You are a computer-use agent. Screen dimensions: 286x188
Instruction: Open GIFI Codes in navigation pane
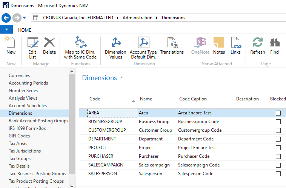click(19, 136)
